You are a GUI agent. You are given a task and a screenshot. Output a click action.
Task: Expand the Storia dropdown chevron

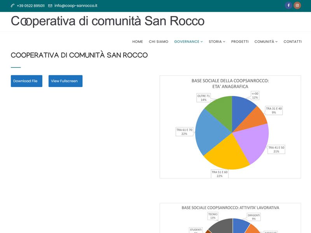[x=224, y=42]
